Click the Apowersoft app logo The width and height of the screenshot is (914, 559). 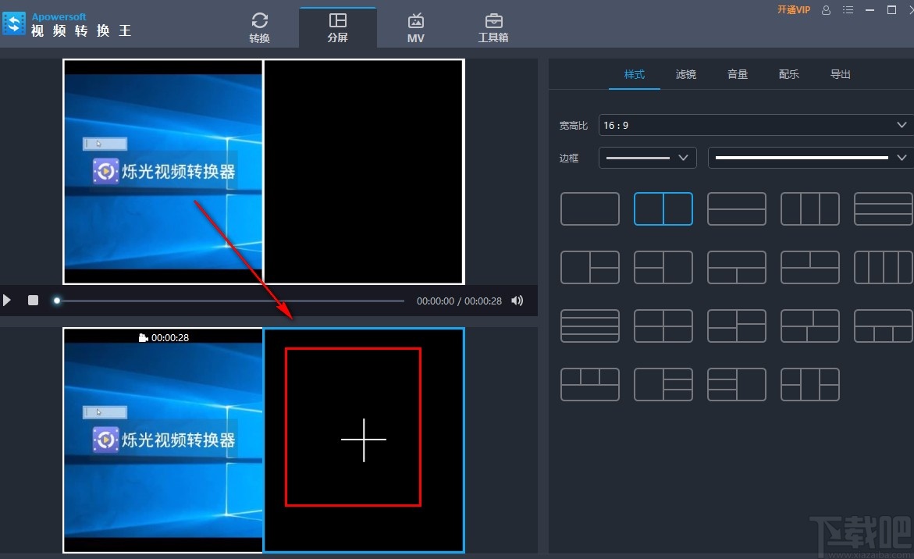pos(14,23)
